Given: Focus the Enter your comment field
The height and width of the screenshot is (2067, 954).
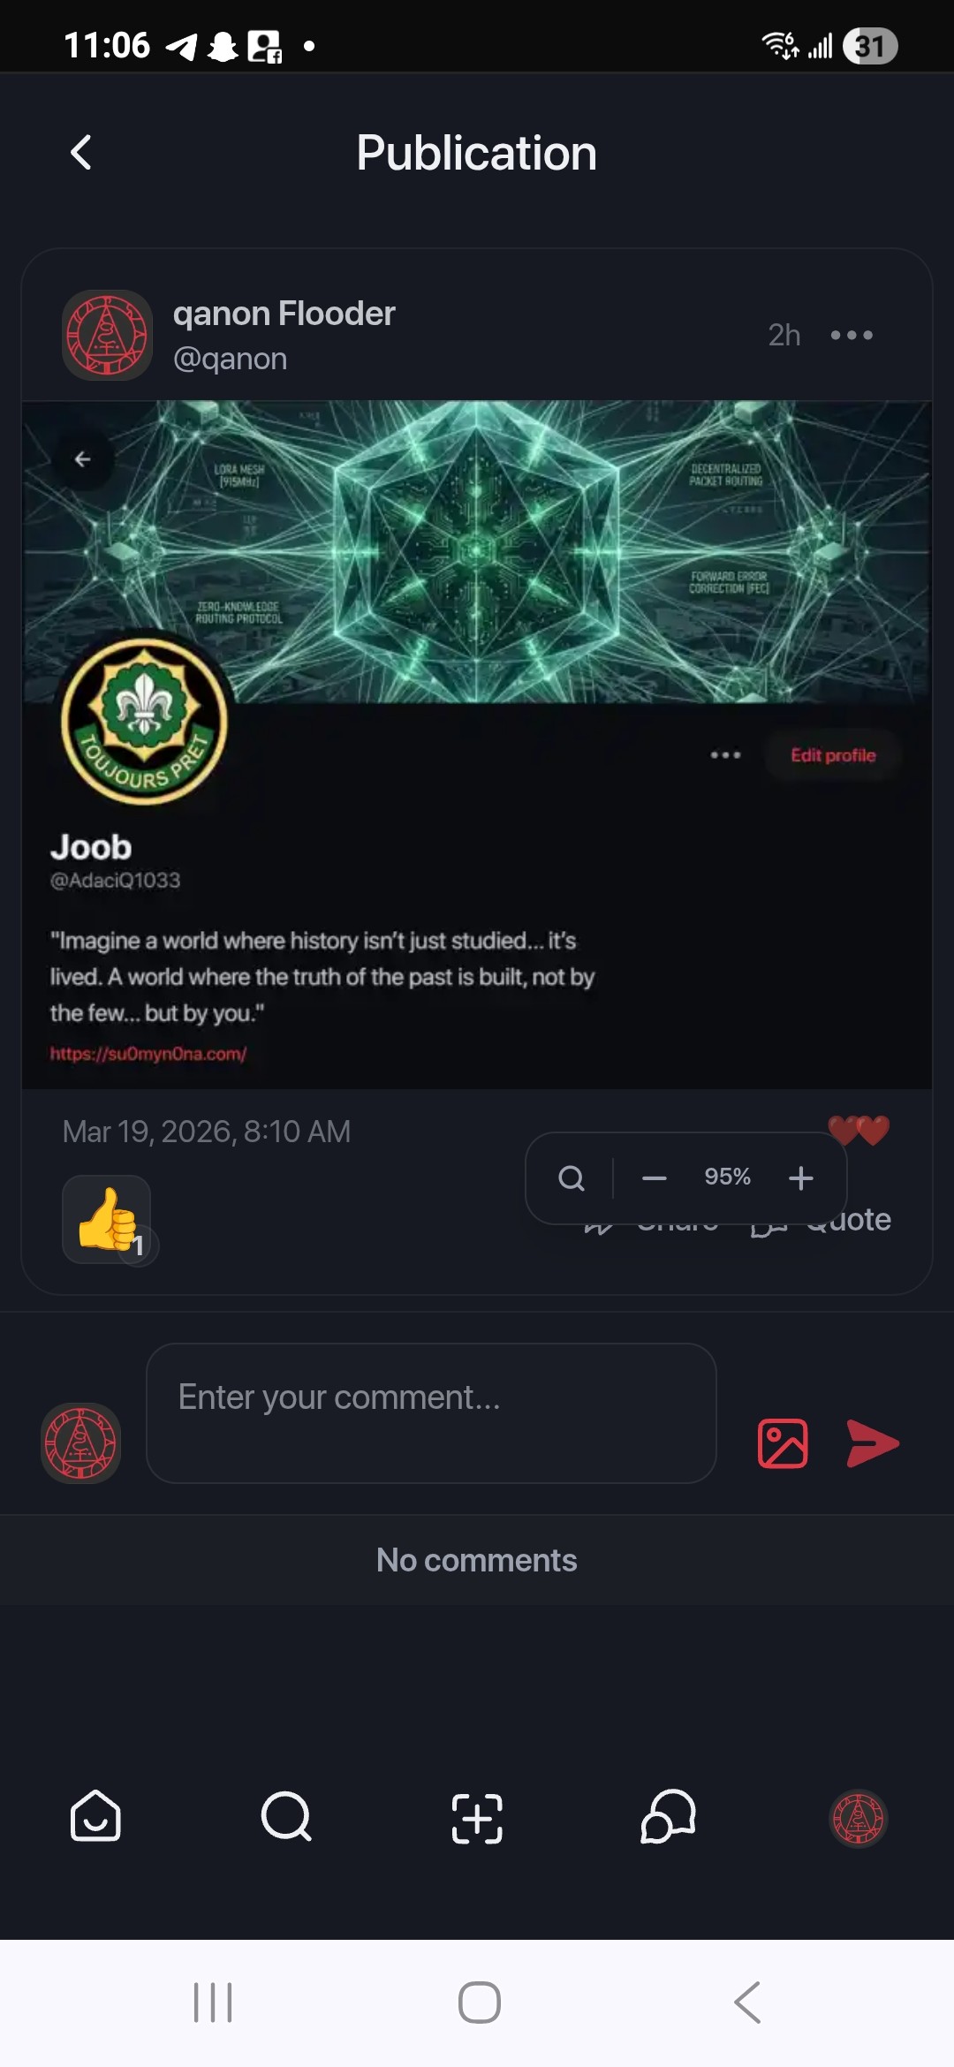Looking at the screenshot, I should pyautogui.click(x=431, y=1412).
